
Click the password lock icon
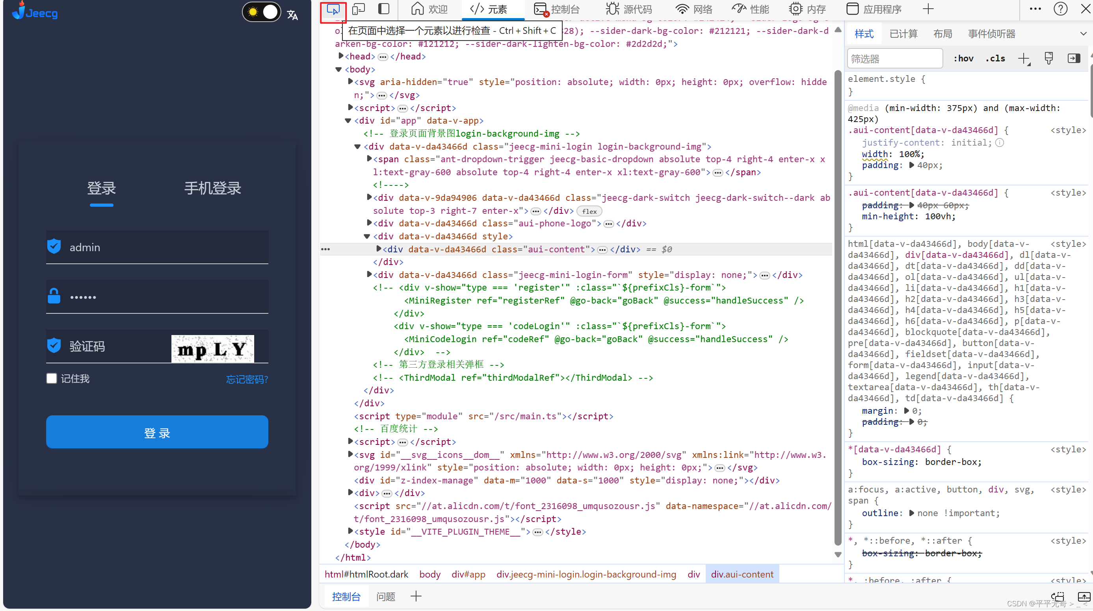[54, 296]
